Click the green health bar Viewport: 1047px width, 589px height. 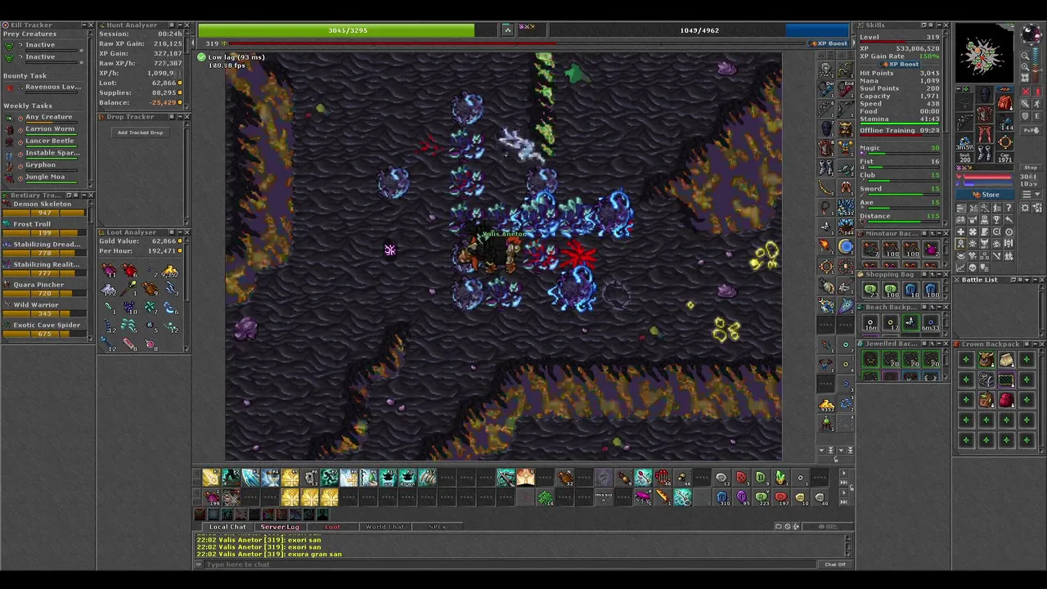pyautogui.click(x=348, y=30)
